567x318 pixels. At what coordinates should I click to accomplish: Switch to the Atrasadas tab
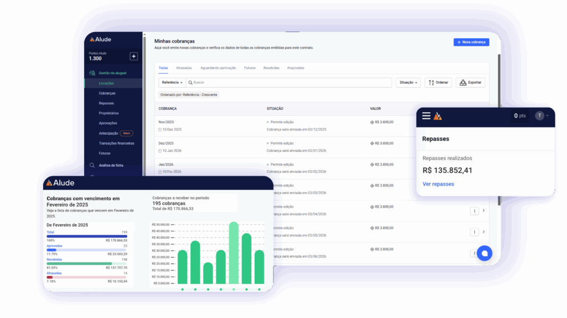pos(184,68)
